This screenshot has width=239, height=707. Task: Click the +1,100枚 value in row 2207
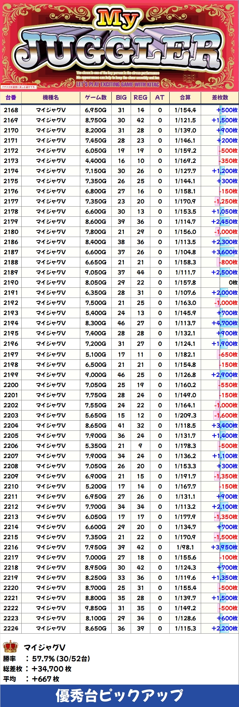pos(225,456)
